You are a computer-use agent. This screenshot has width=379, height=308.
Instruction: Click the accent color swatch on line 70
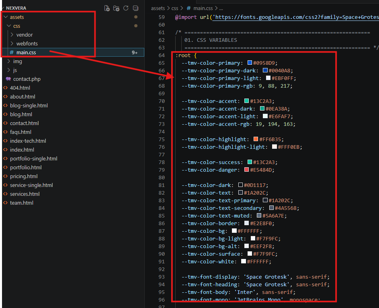pos(246,101)
